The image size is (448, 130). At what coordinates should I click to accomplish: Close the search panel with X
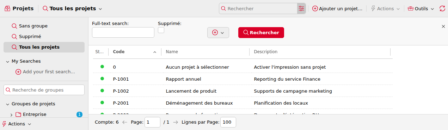click(x=443, y=26)
